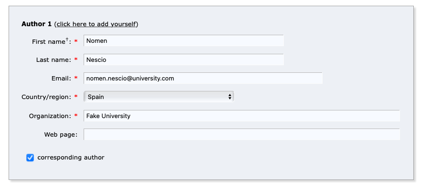This screenshot has height=189, width=421.
Task: Click the red asterisk beside Email
Action: [x=76, y=78]
